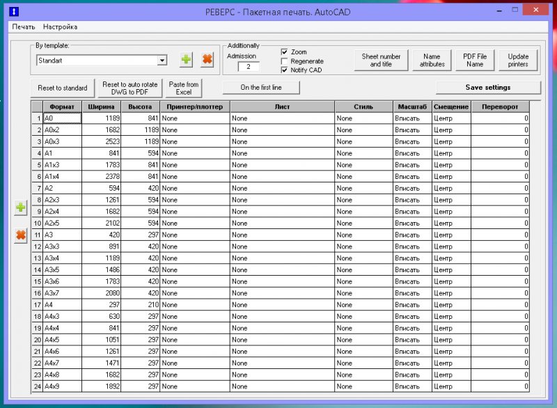
Task: Click the Центр offset cell in row A4x9
Action: pyautogui.click(x=451, y=386)
